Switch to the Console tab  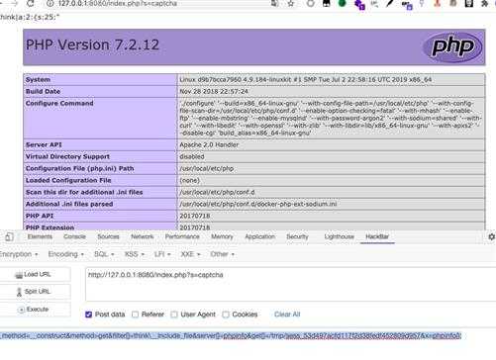tap(74, 236)
